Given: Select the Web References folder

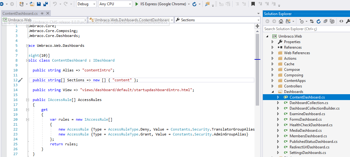Looking at the screenshot, I should pyautogui.click(x=297, y=53).
